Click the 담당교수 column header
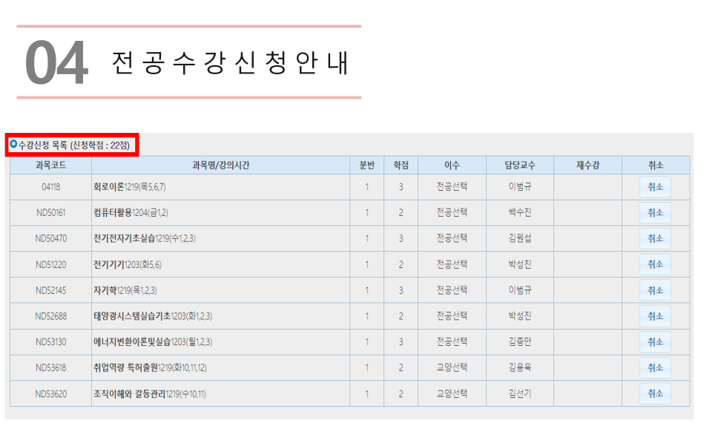 (519, 166)
